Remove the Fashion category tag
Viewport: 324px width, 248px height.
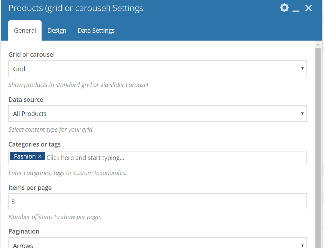tap(40, 157)
